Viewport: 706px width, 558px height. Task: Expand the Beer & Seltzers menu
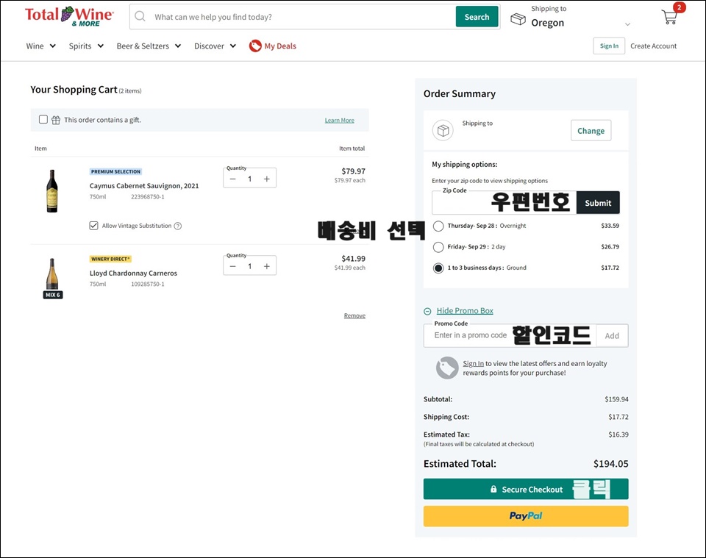[x=149, y=46]
